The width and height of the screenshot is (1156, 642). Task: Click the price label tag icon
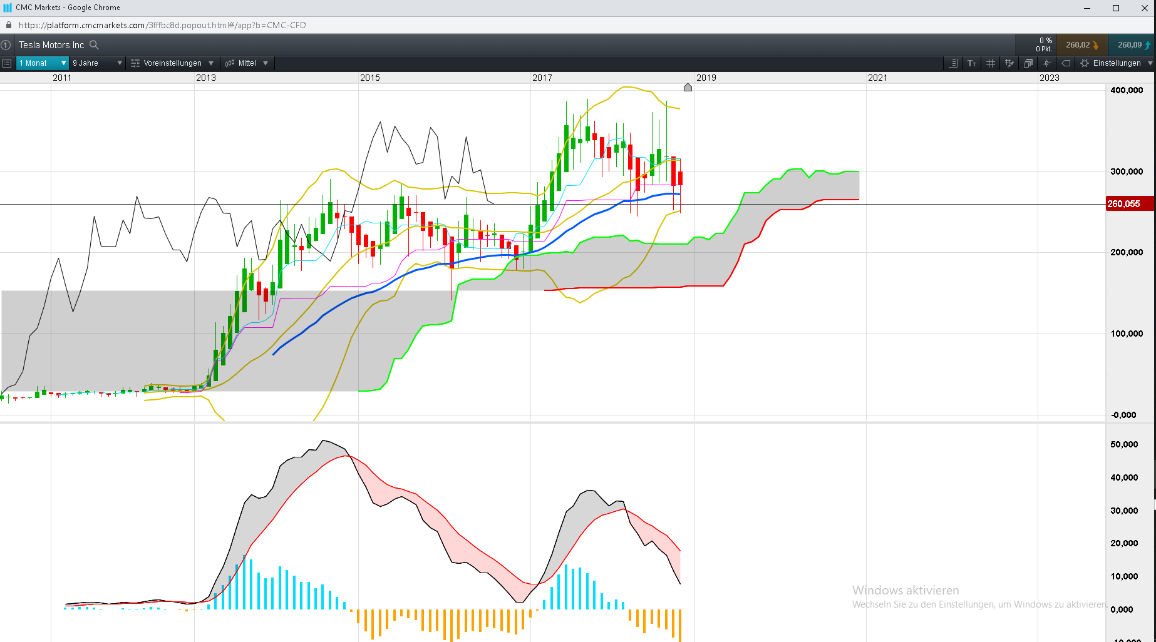click(x=1066, y=63)
